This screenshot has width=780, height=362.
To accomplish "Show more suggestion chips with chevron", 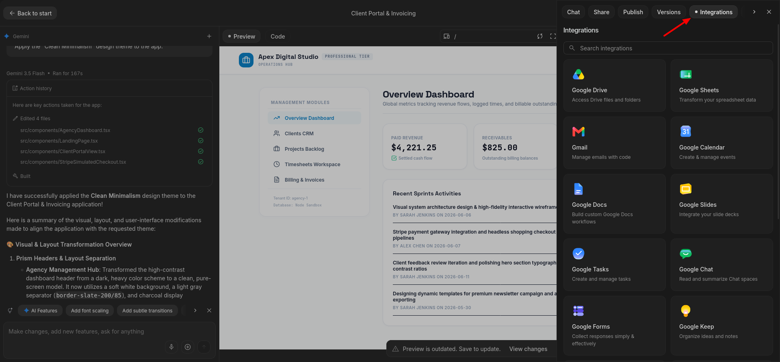I will pyautogui.click(x=195, y=310).
